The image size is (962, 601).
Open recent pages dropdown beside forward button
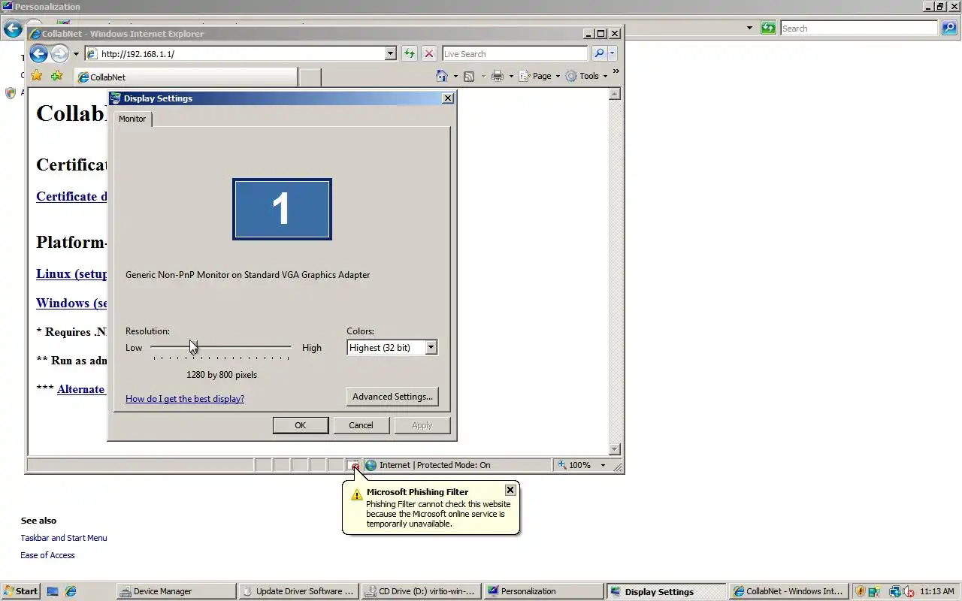click(x=76, y=54)
